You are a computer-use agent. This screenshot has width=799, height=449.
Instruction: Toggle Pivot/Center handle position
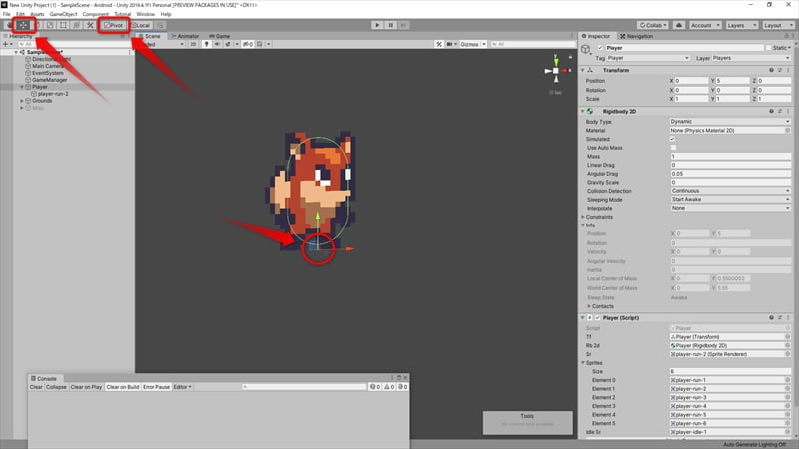[113, 25]
